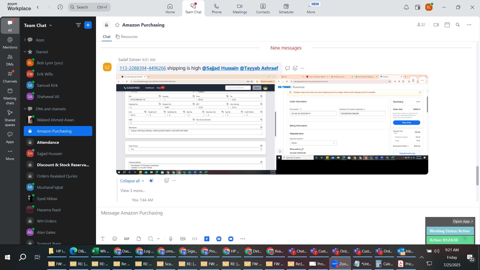The height and width of the screenshot is (270, 480).
Task: Click the @Sajjad Hussain mention
Action: pyautogui.click(x=220, y=68)
